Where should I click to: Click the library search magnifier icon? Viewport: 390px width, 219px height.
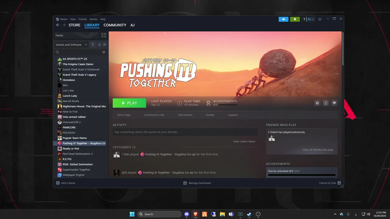pos(57,52)
